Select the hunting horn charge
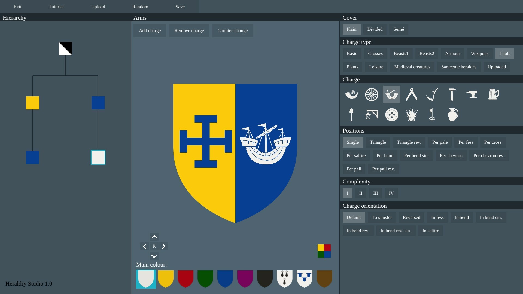Viewport: 523px width, 294px height. click(351, 94)
